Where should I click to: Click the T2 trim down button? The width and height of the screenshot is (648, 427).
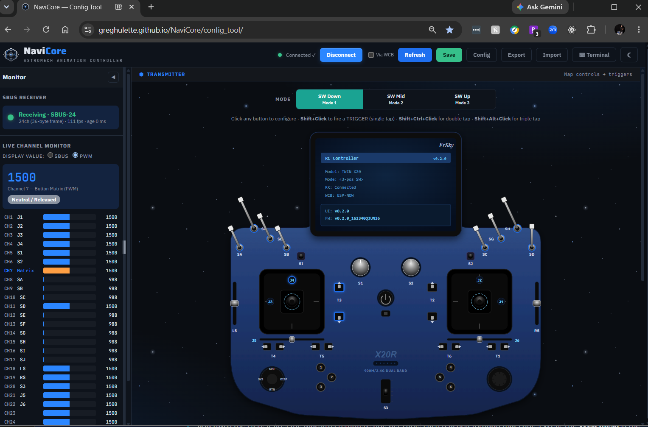pos(432,317)
